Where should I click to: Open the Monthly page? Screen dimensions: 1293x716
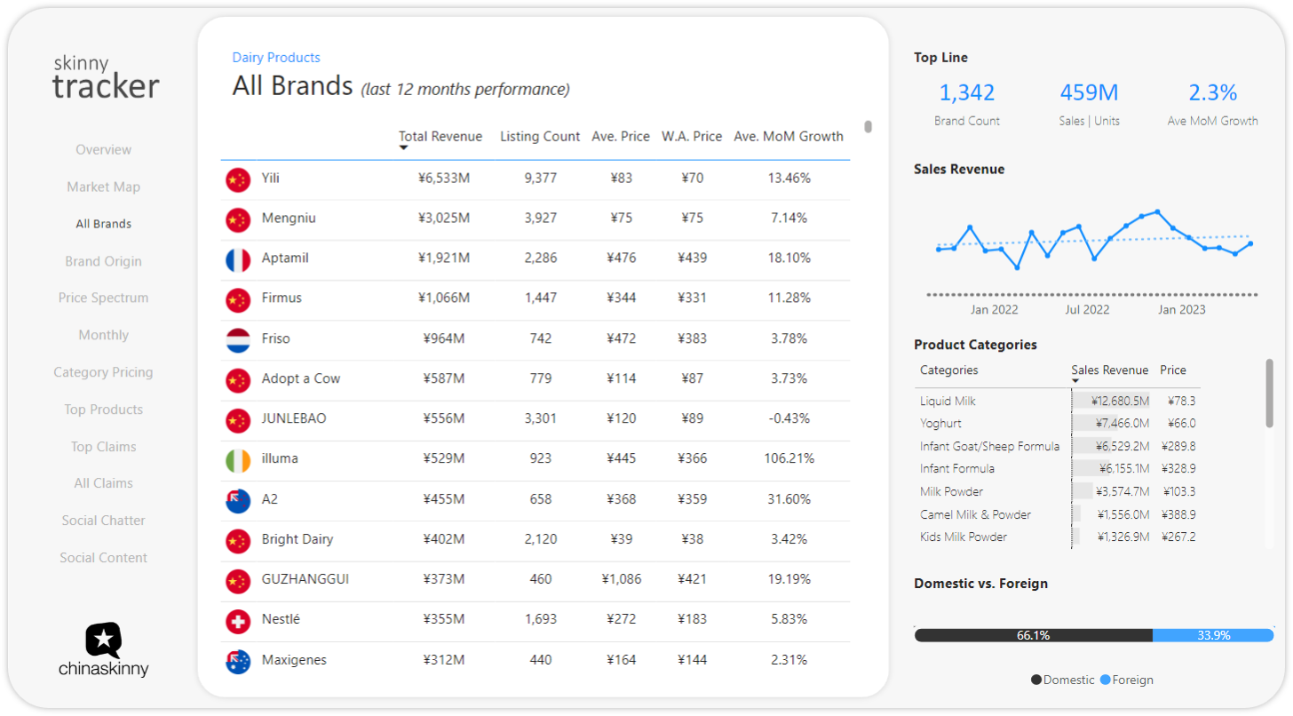point(104,336)
